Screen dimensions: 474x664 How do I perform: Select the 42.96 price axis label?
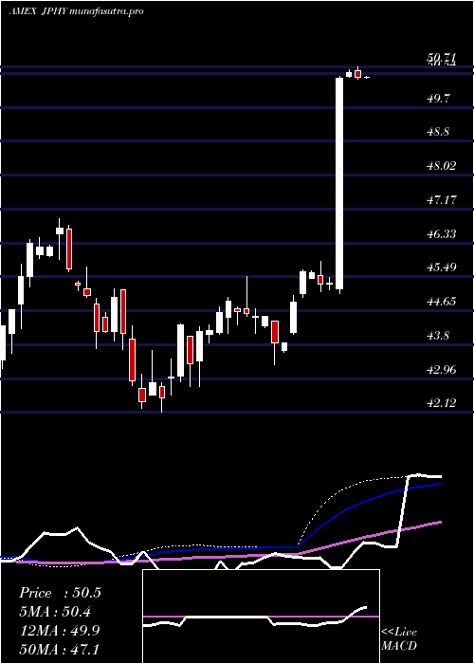pos(442,370)
